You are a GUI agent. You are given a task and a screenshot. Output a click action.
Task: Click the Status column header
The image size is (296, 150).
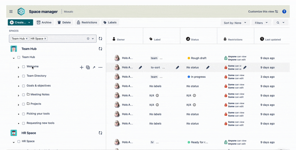[192, 39]
